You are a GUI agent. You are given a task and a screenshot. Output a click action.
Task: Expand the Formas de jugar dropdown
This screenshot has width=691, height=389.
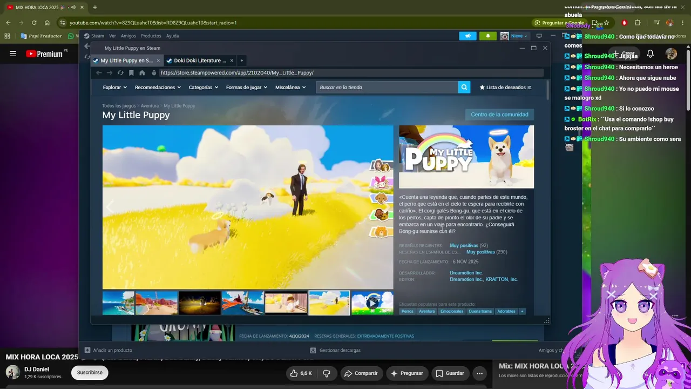[x=247, y=87]
